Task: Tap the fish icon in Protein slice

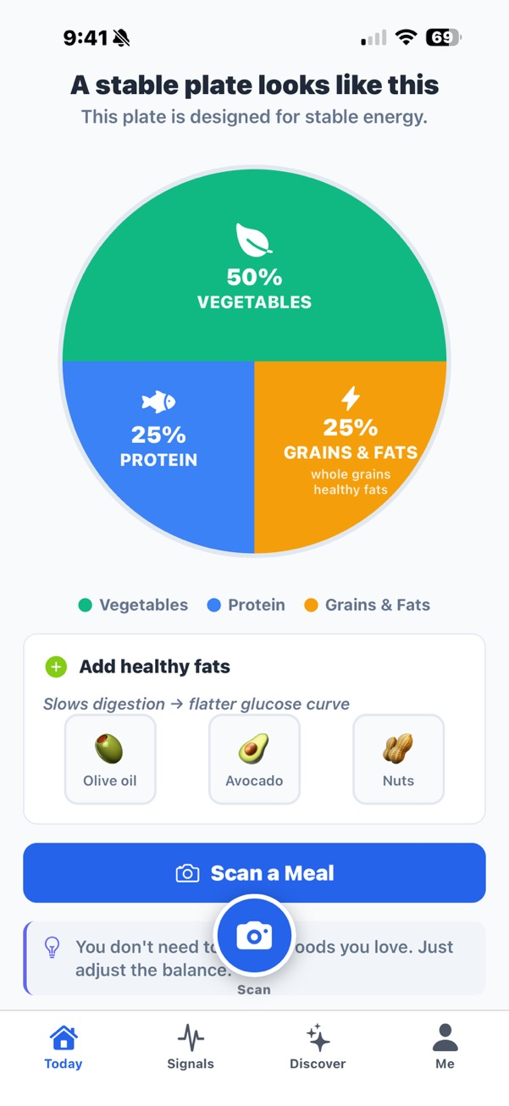Action: [x=158, y=401]
